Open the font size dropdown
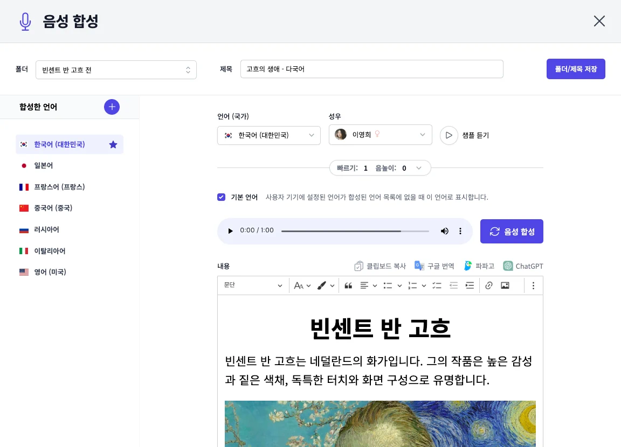Image resolution: width=621 pixels, height=447 pixels. 302,285
